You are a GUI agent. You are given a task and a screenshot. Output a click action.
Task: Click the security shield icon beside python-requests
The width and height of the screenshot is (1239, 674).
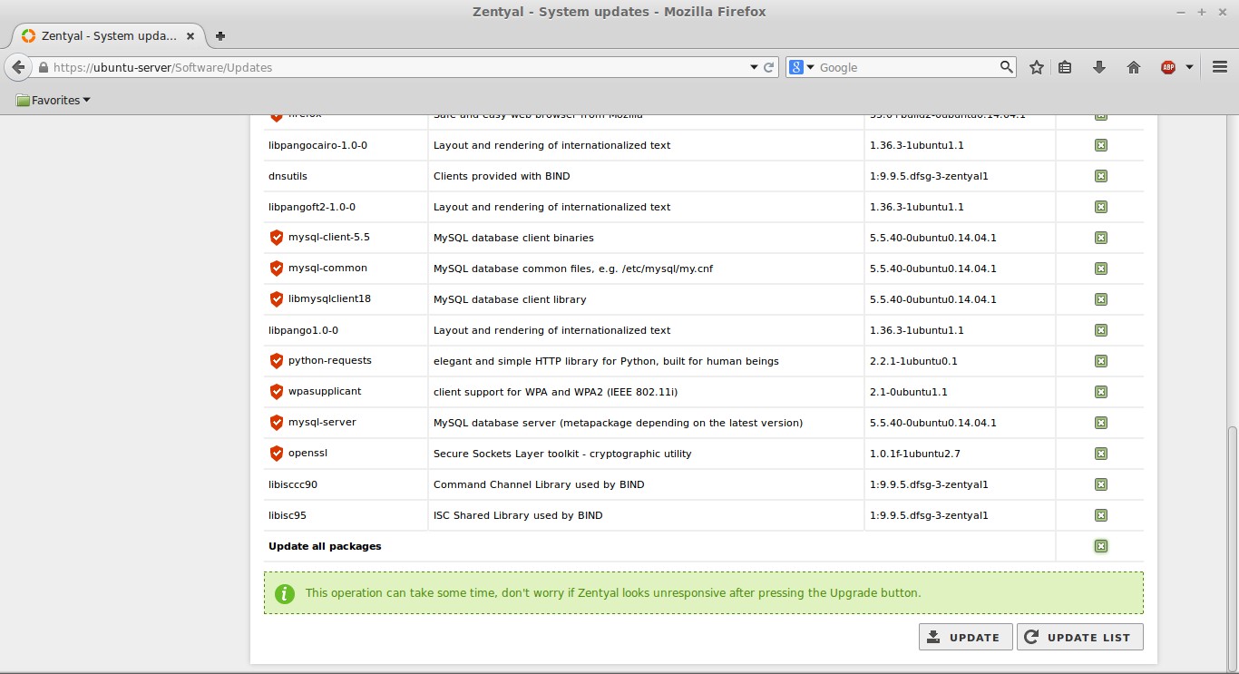pos(277,361)
